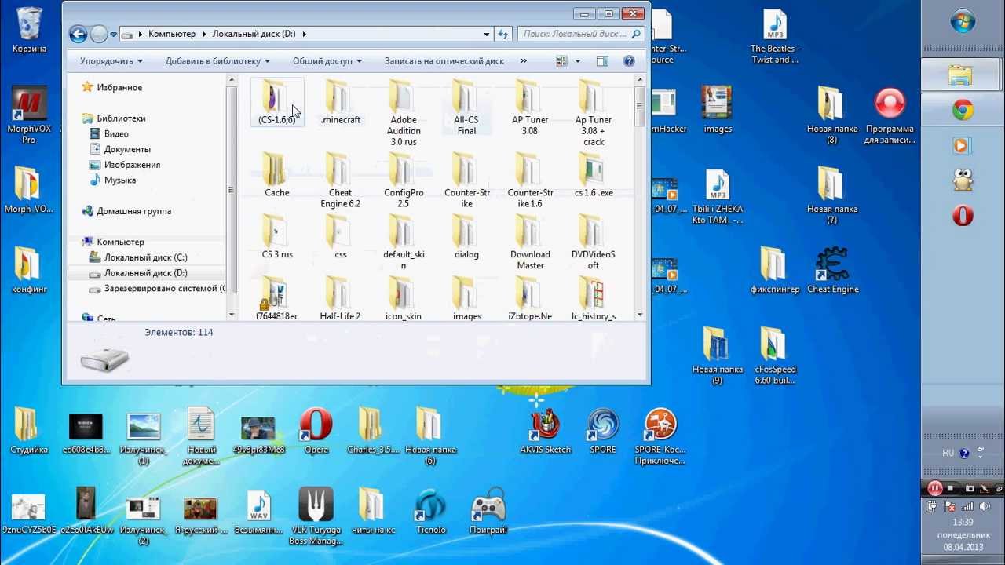This screenshot has height=565, width=1005.
Task: Click the Компьютер breadcrumb
Action: [172, 34]
